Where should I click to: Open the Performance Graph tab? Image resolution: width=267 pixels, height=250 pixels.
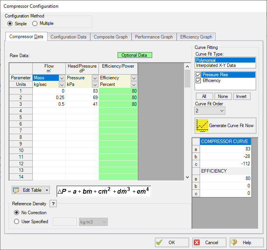[x=154, y=37]
